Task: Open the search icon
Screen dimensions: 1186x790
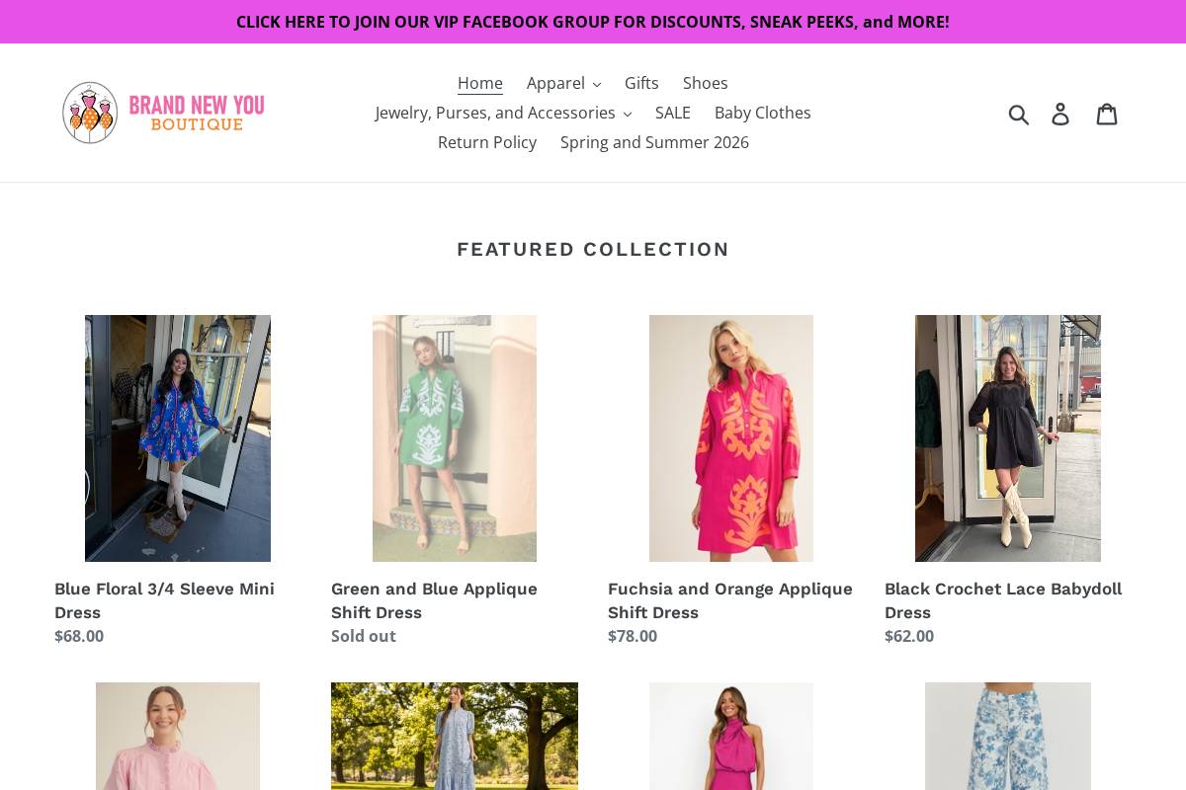Action: click(1020, 113)
